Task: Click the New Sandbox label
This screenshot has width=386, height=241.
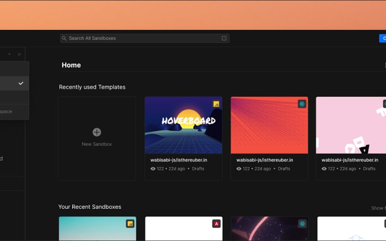Action: pyautogui.click(x=97, y=144)
